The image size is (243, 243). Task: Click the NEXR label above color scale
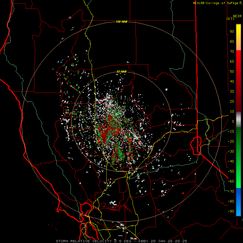[237, 16]
